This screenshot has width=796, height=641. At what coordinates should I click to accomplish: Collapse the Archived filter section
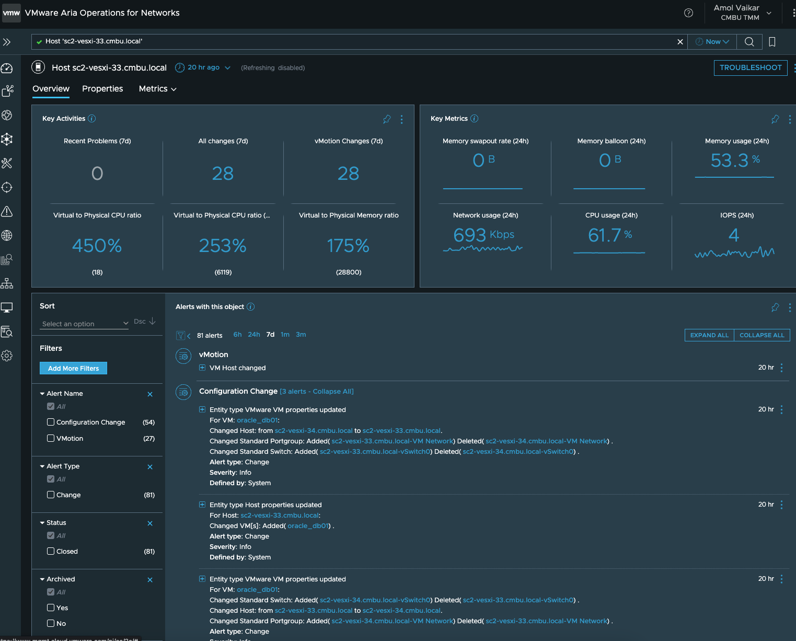42,579
